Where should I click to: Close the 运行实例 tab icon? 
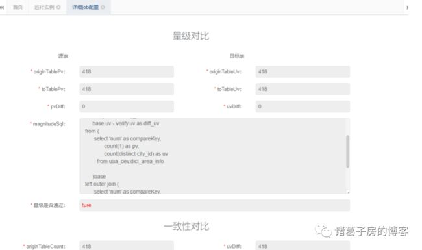[58, 7]
